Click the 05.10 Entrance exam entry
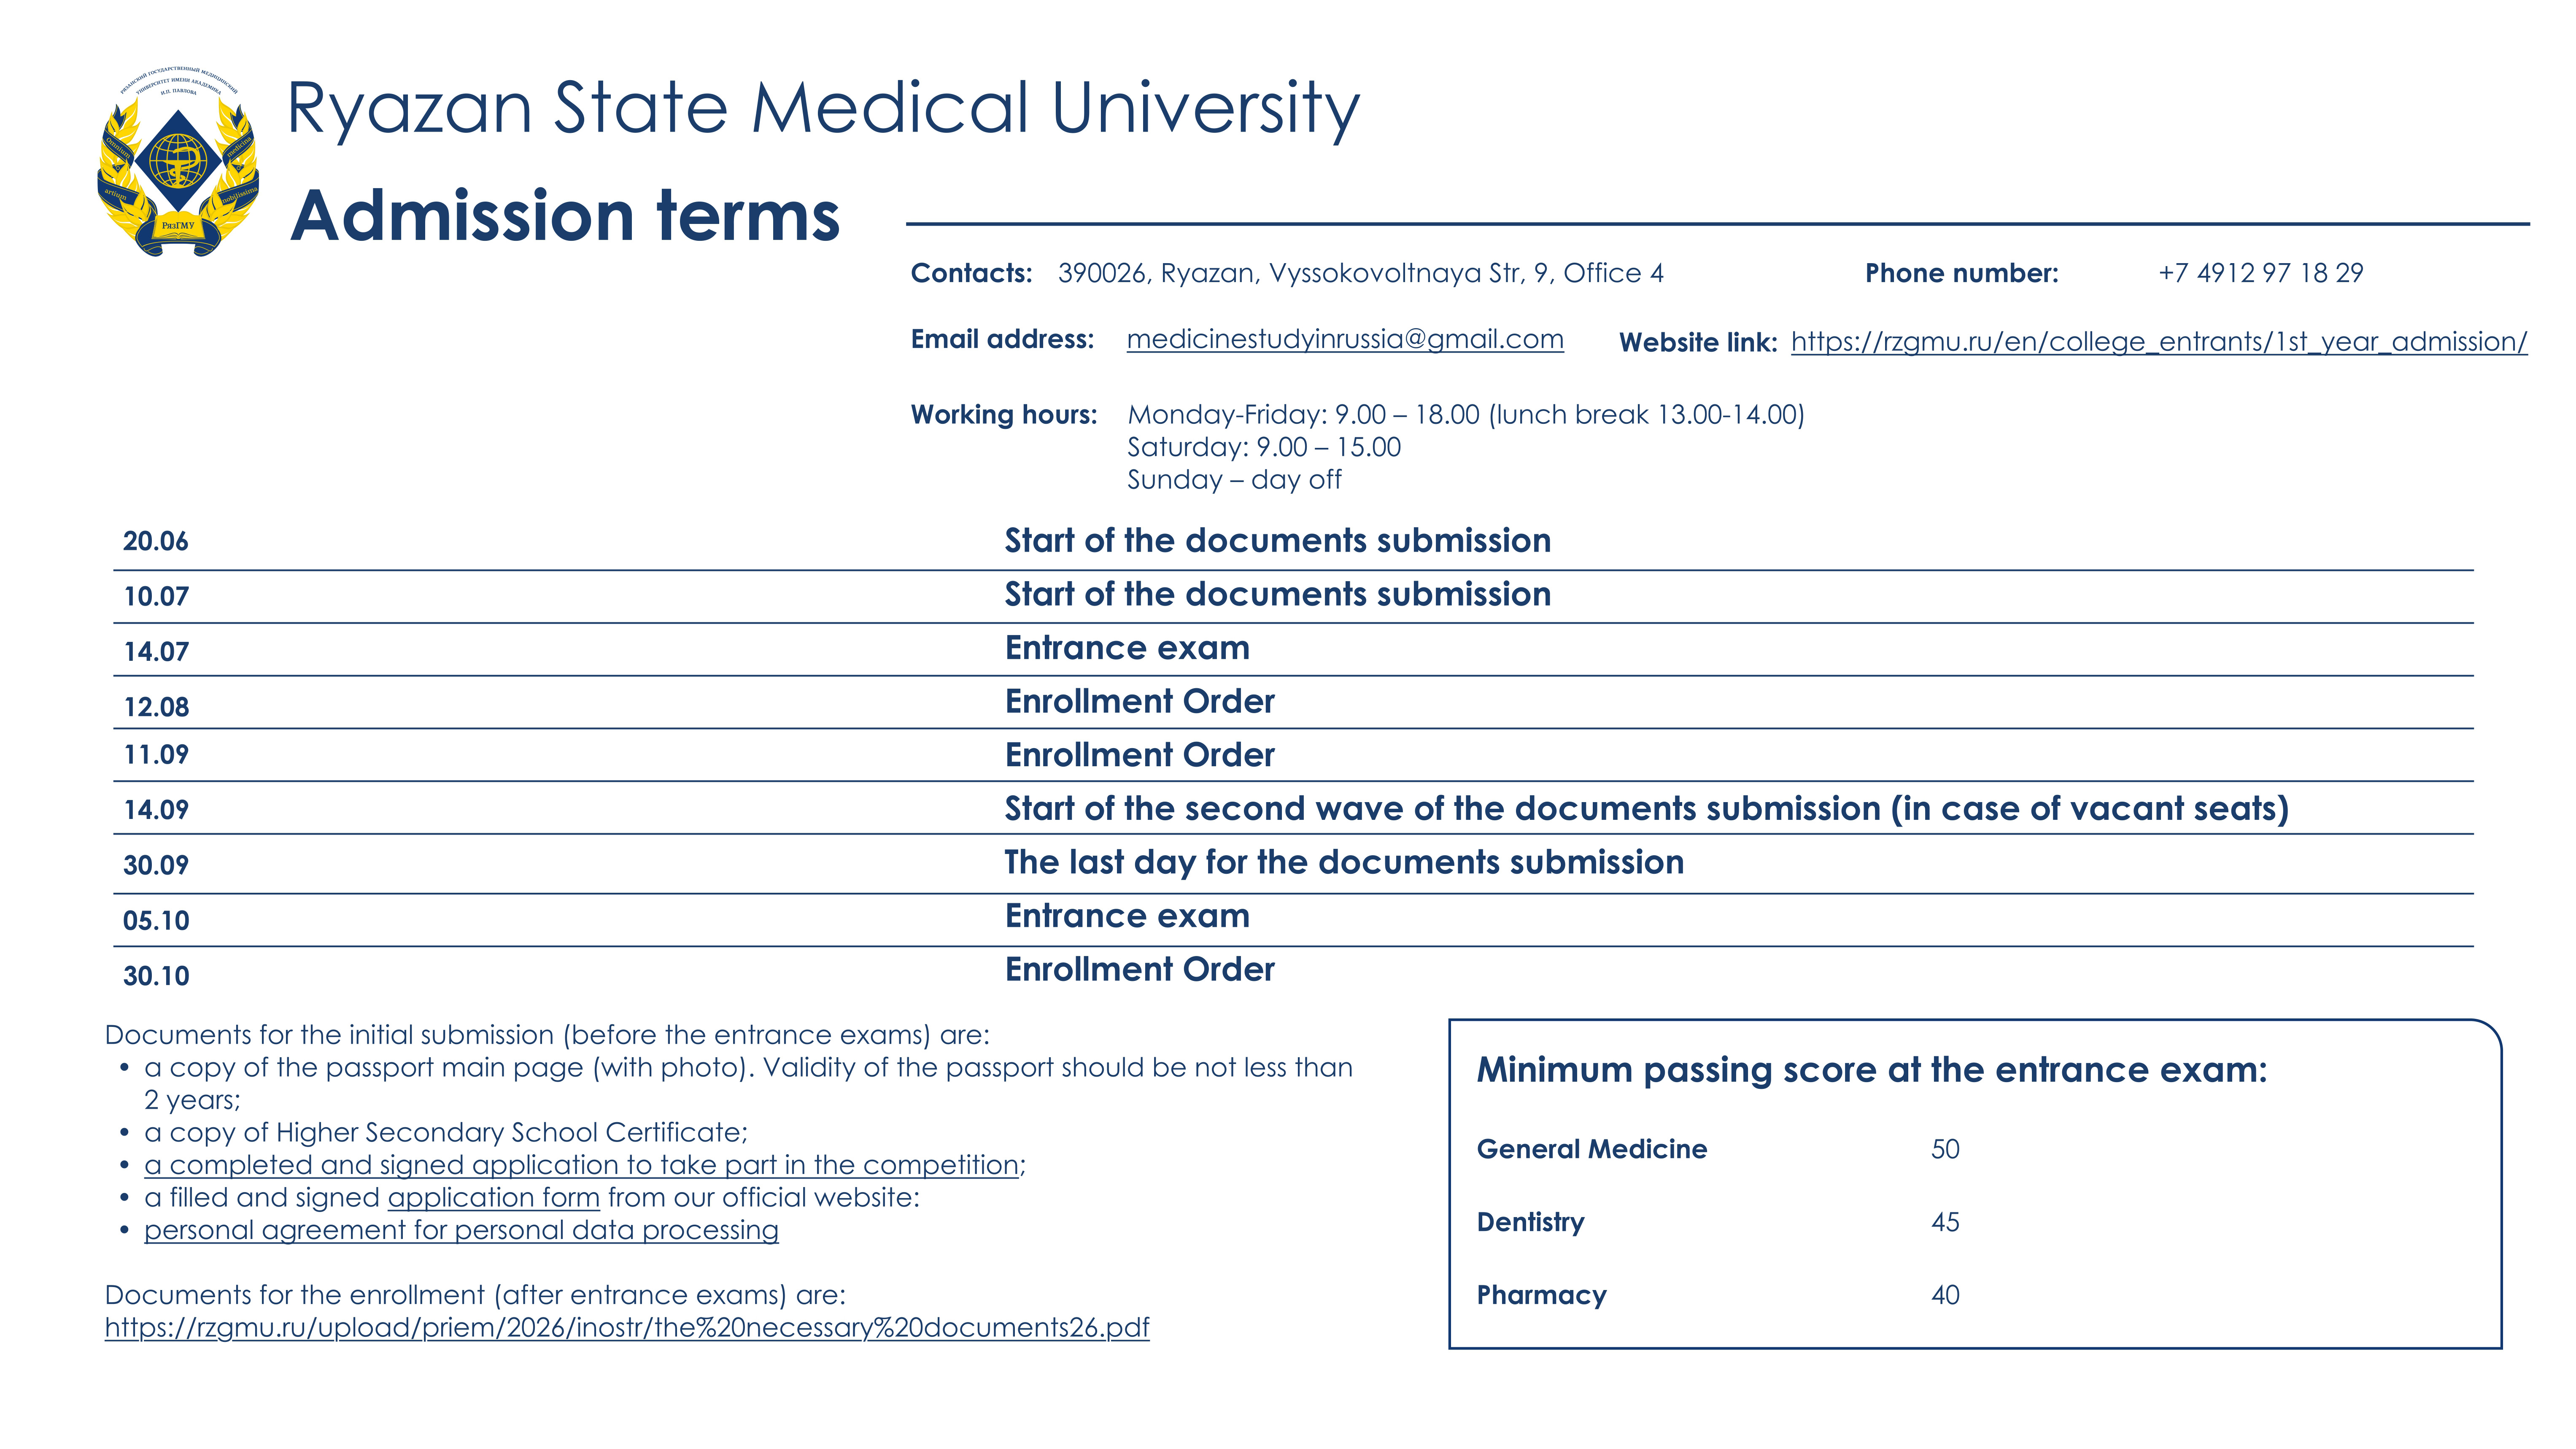The width and height of the screenshot is (2576, 1449). click(1293, 919)
